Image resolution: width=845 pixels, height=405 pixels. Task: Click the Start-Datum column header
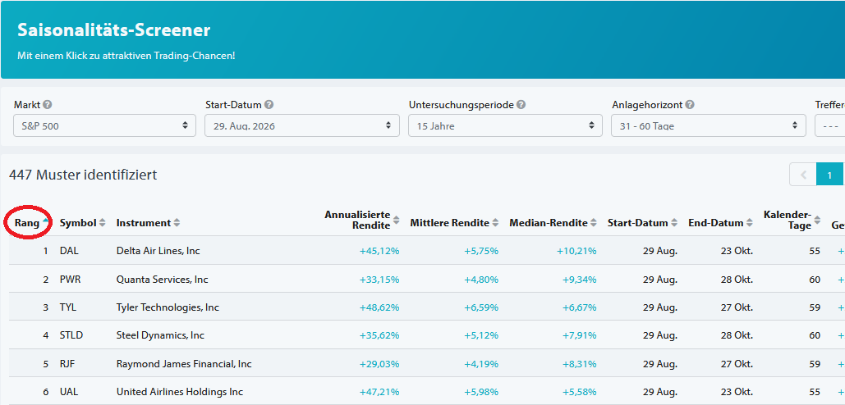coord(638,223)
